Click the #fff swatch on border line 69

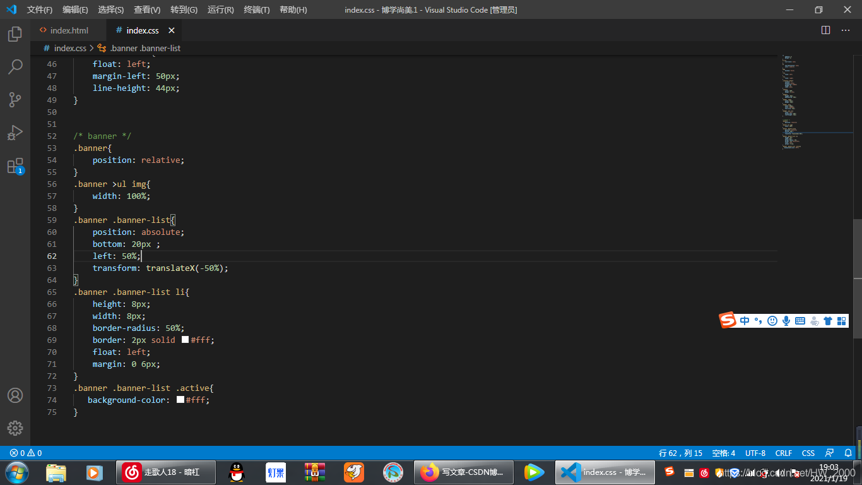click(185, 340)
